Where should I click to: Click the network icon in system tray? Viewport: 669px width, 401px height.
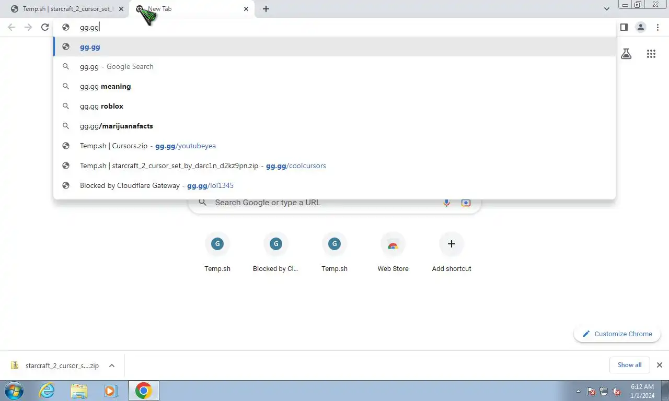click(604, 391)
